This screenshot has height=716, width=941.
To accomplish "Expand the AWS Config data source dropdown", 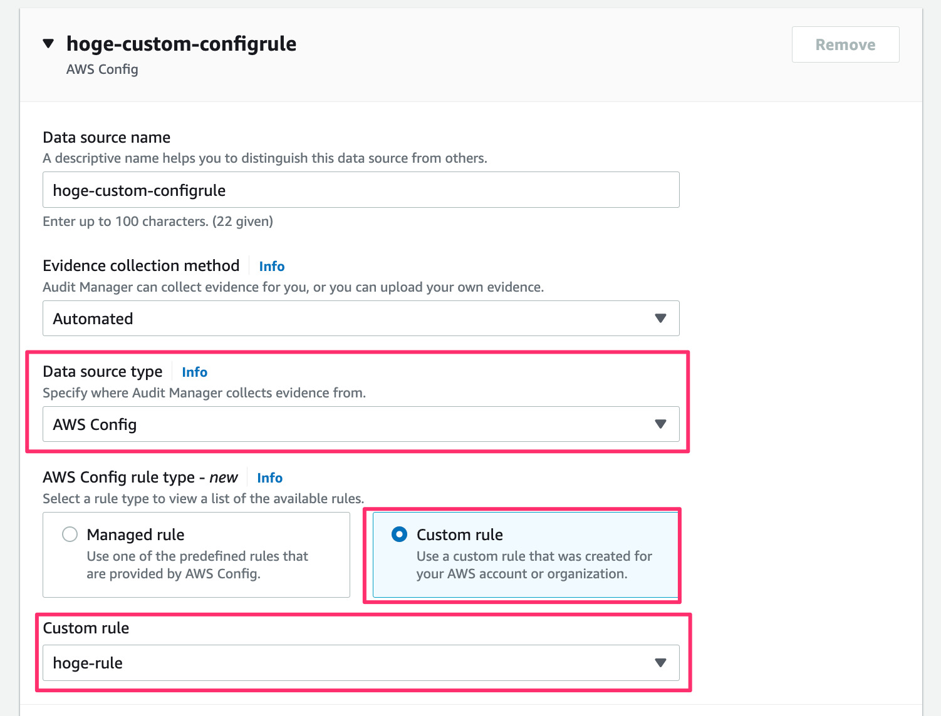I will pyautogui.click(x=361, y=424).
